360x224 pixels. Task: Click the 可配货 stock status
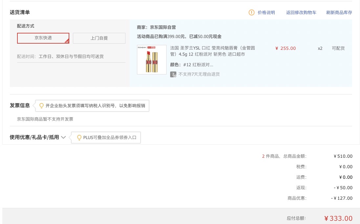[x=338, y=48]
